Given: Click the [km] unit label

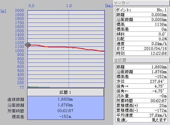Looking at the screenshot, I should click(109, 5).
